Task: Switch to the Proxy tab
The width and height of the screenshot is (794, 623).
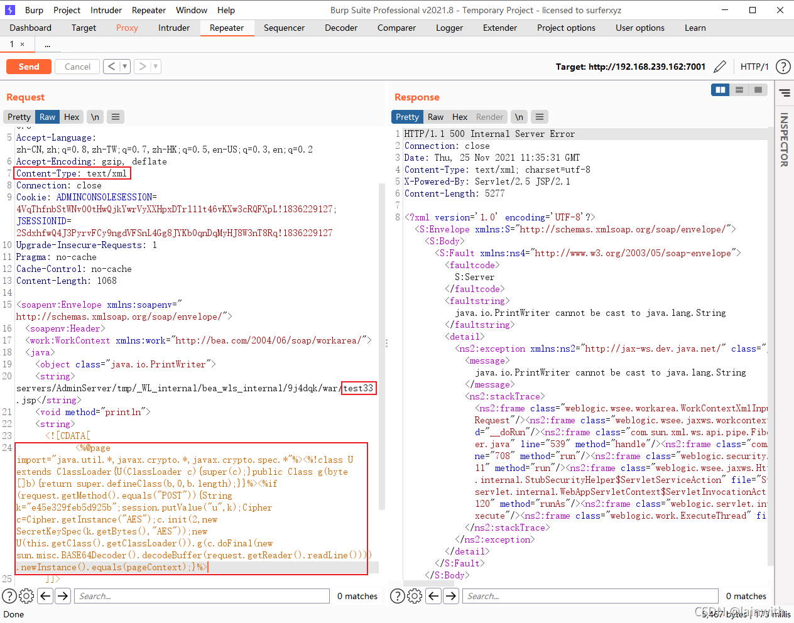Action: (127, 28)
